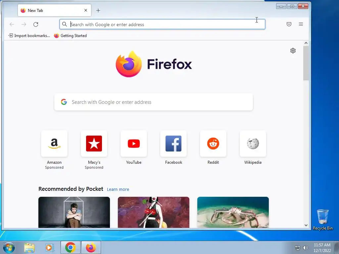Maximize the Firefox window
The height and width of the screenshot is (254, 339).
click(x=292, y=6)
